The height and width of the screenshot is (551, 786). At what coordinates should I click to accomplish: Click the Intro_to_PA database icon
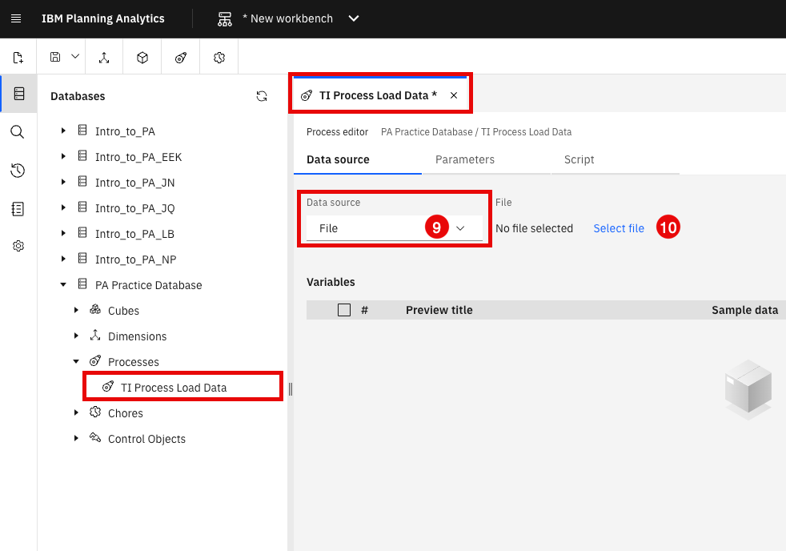point(82,131)
